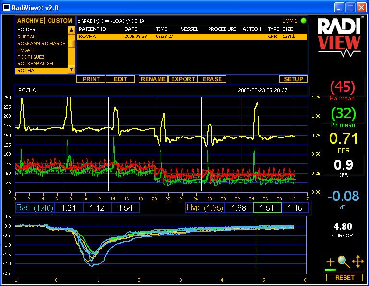Click the dashed yellow cursor on thermodilution graph
The height and width of the screenshot is (286, 369).
click(256, 245)
